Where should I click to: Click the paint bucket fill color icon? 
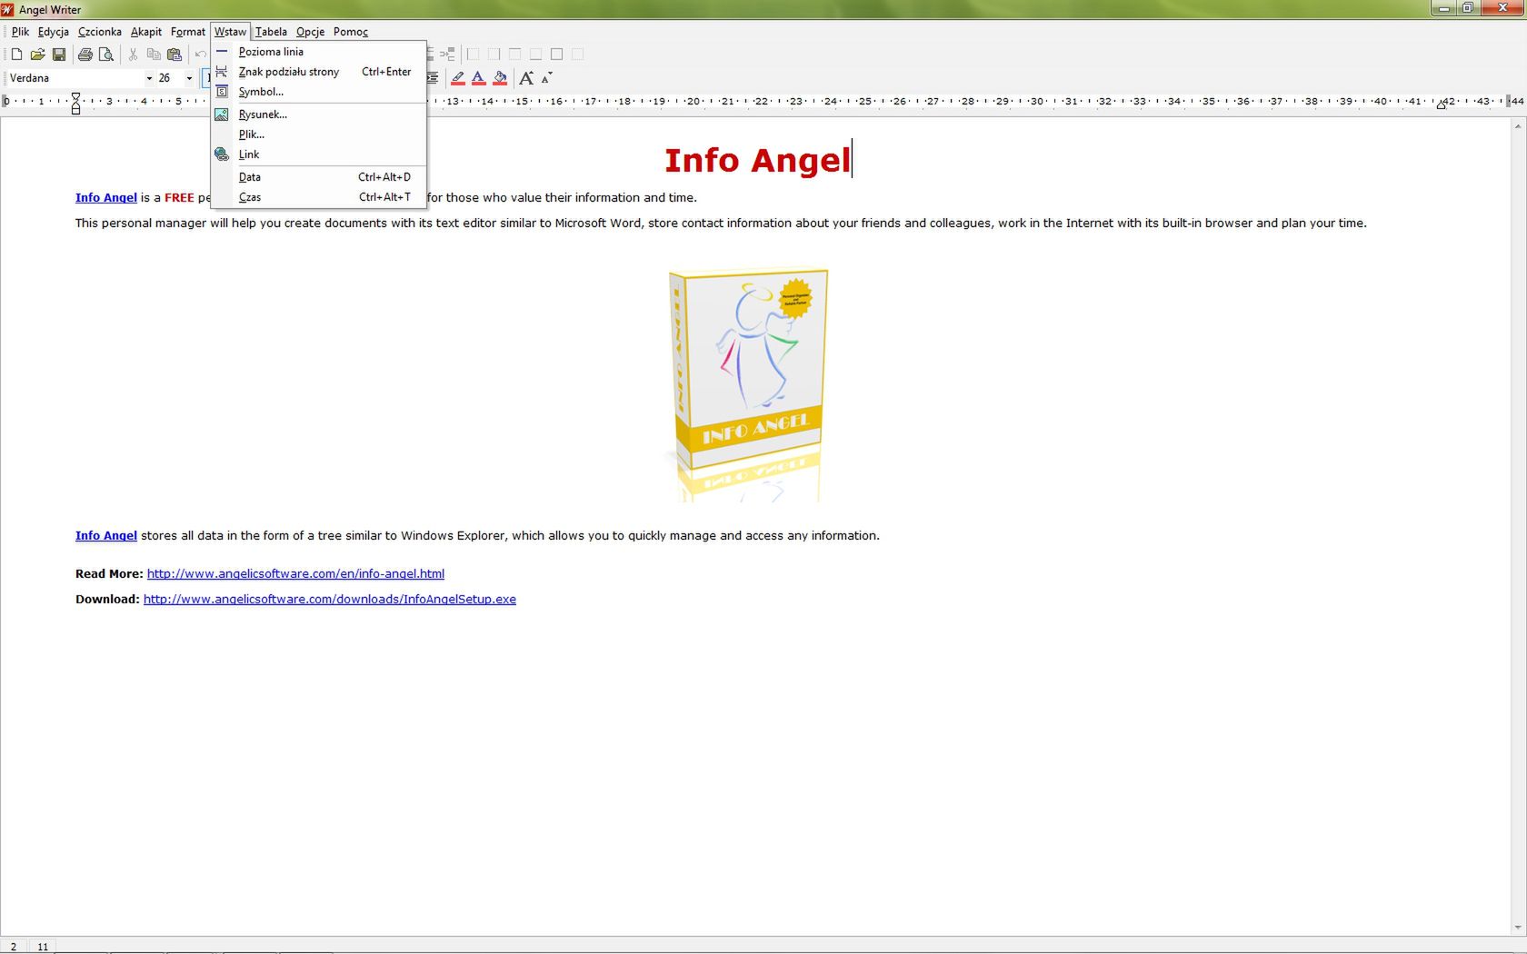pyautogui.click(x=500, y=78)
